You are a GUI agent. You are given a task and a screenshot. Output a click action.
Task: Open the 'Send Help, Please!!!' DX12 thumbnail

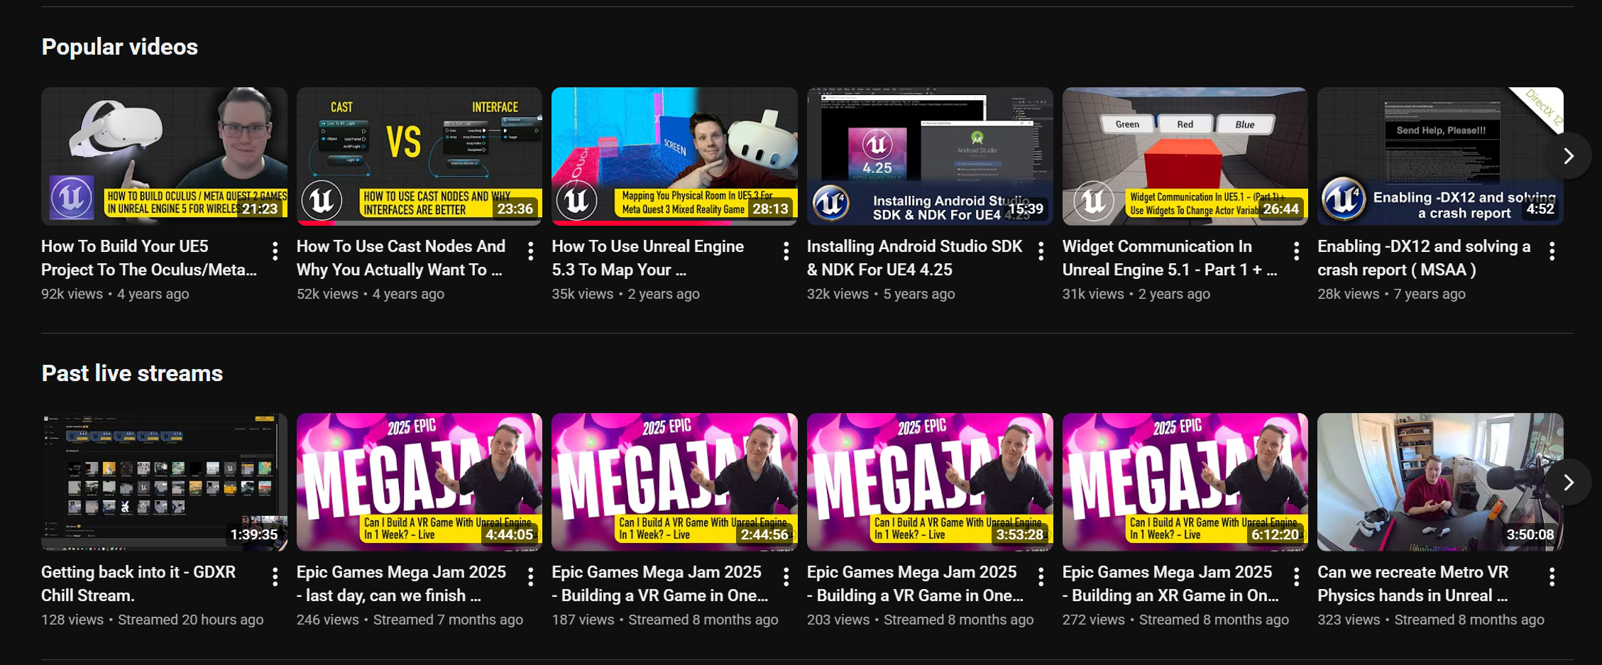point(1440,156)
